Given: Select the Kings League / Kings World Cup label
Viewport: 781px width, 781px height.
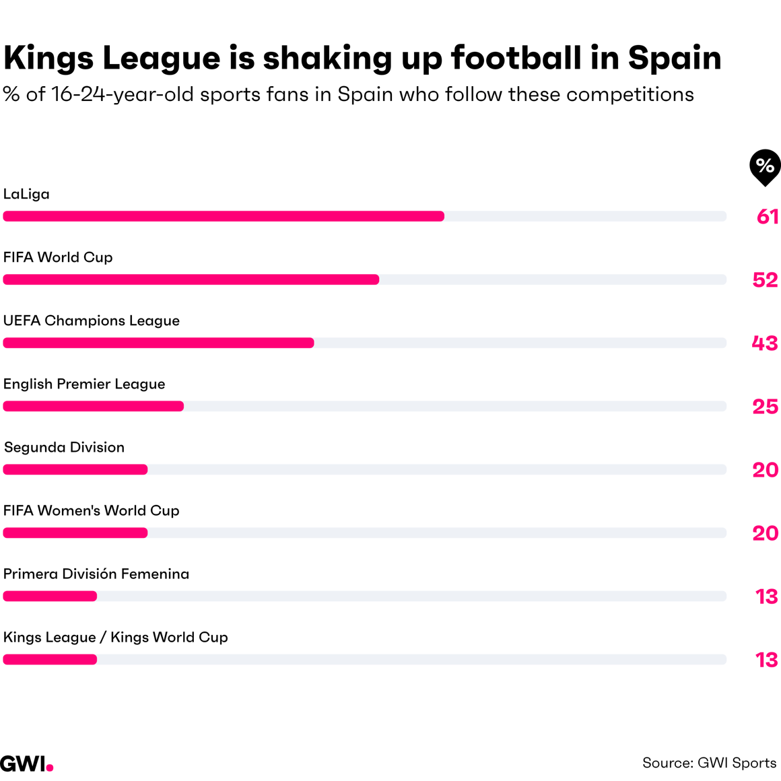Looking at the screenshot, I should 116,637.
